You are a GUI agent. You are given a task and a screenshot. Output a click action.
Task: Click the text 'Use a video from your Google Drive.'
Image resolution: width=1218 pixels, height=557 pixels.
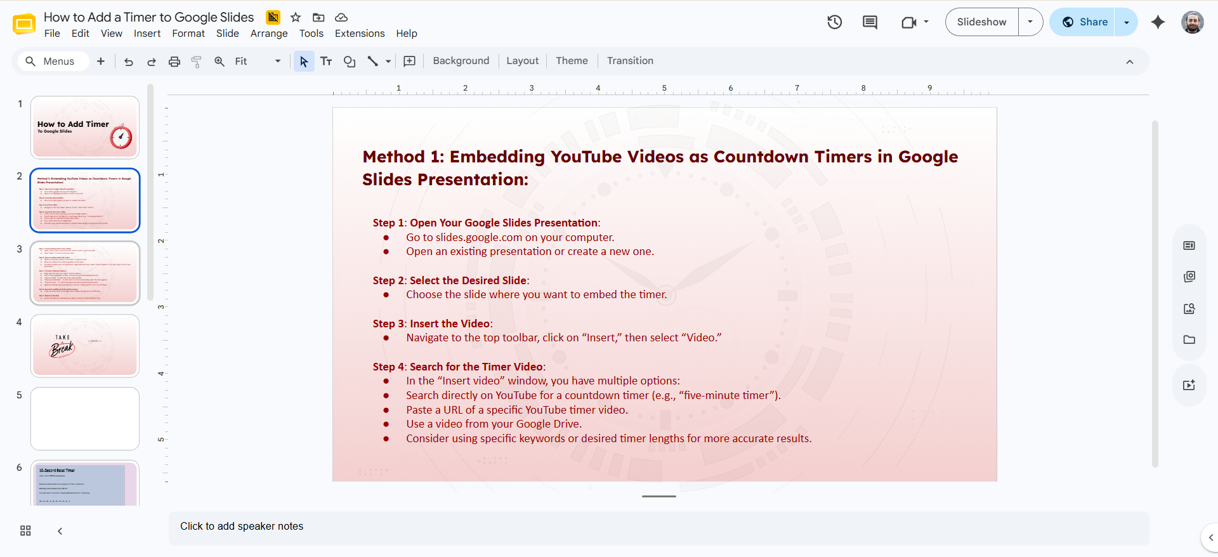tap(494, 424)
